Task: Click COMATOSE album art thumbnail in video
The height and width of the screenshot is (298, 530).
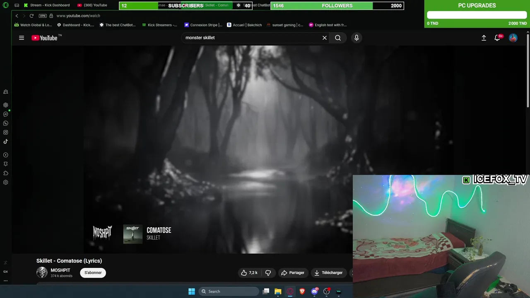Action: point(133,234)
